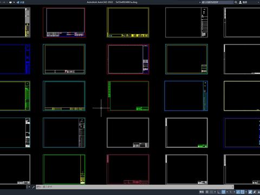Click into the title bar search field

[217, 2]
